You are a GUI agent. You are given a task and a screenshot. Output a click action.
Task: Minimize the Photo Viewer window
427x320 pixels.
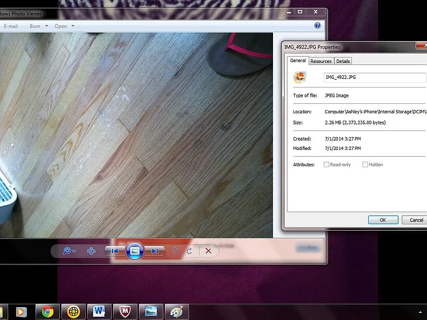pyautogui.click(x=289, y=12)
